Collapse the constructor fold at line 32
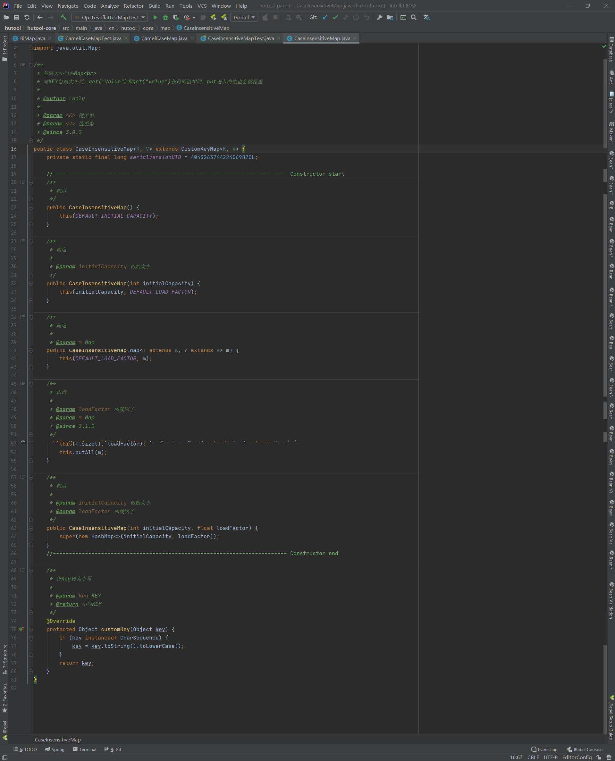Screen dimensions: 615x761 [31, 284]
